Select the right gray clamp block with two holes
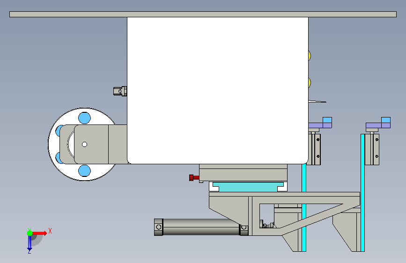This screenshot has height=263, width=406. click(372, 149)
